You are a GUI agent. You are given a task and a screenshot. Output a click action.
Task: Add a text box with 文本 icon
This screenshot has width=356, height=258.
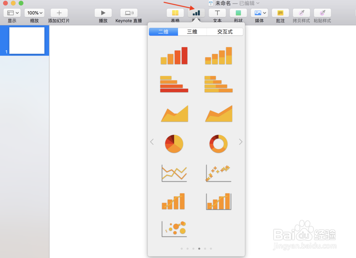pos(217,13)
